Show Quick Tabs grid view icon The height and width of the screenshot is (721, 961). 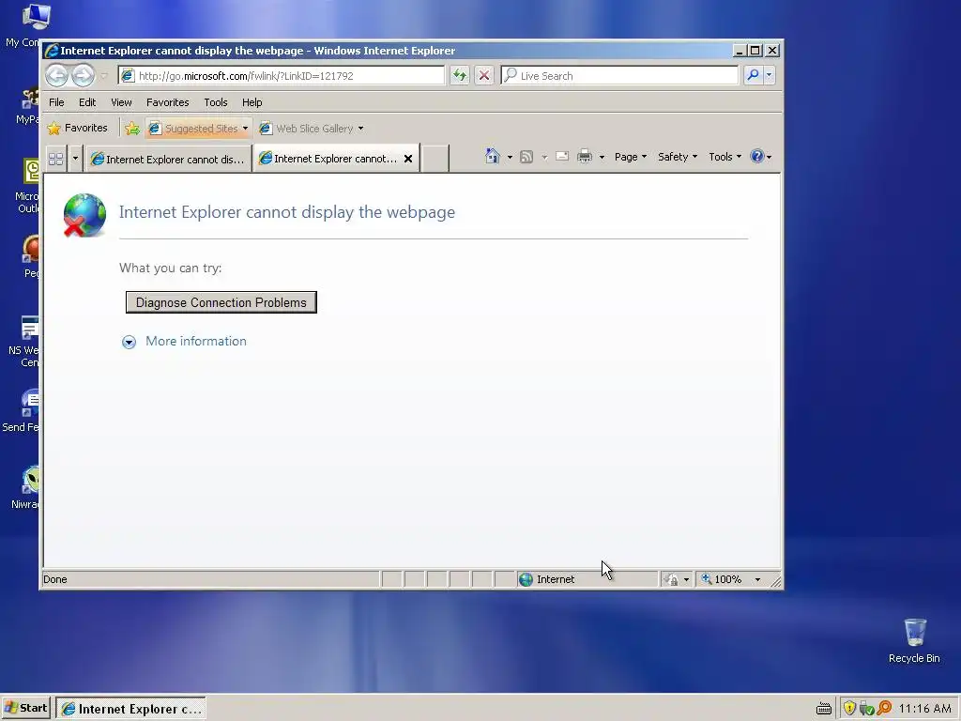click(55, 159)
